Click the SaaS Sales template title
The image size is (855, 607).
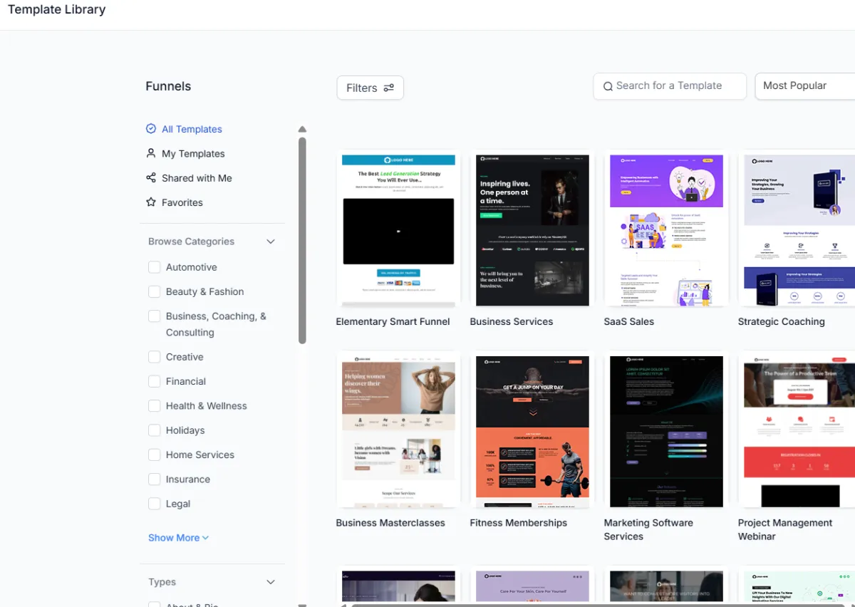coord(629,321)
